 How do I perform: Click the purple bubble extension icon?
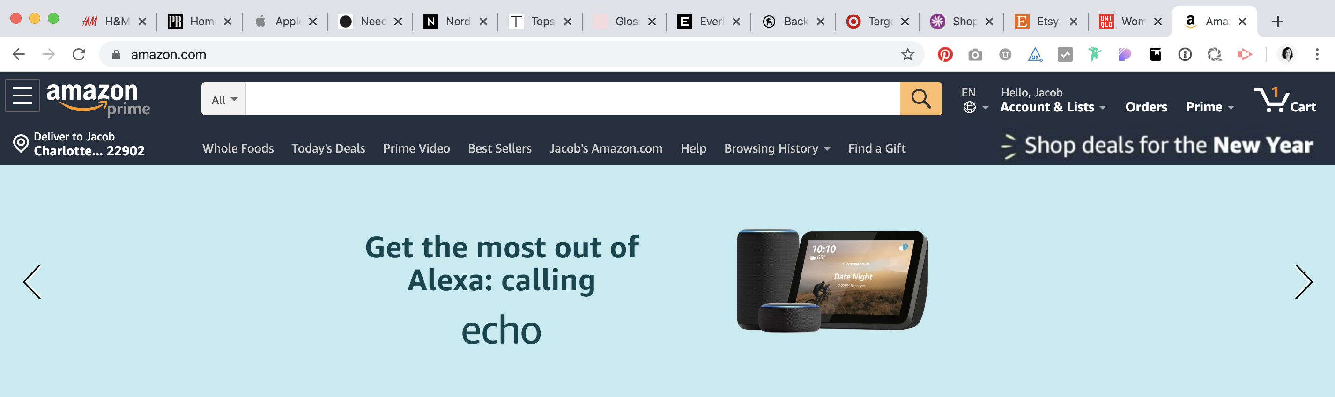1125,54
